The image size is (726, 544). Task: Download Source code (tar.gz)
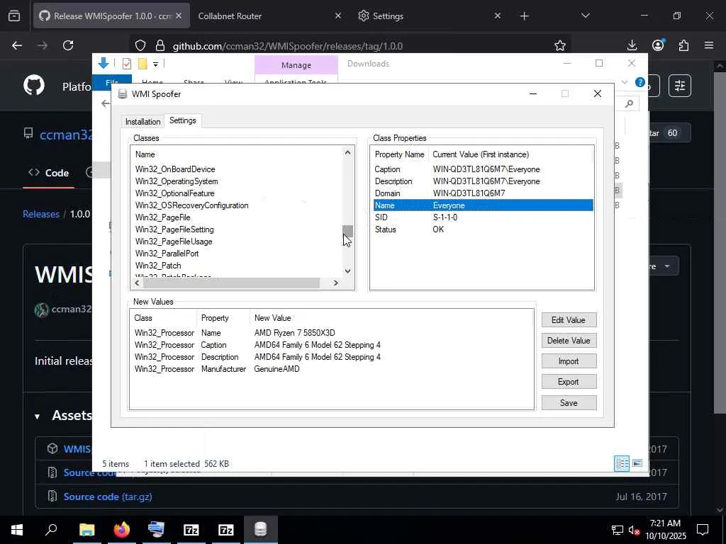coord(108,497)
